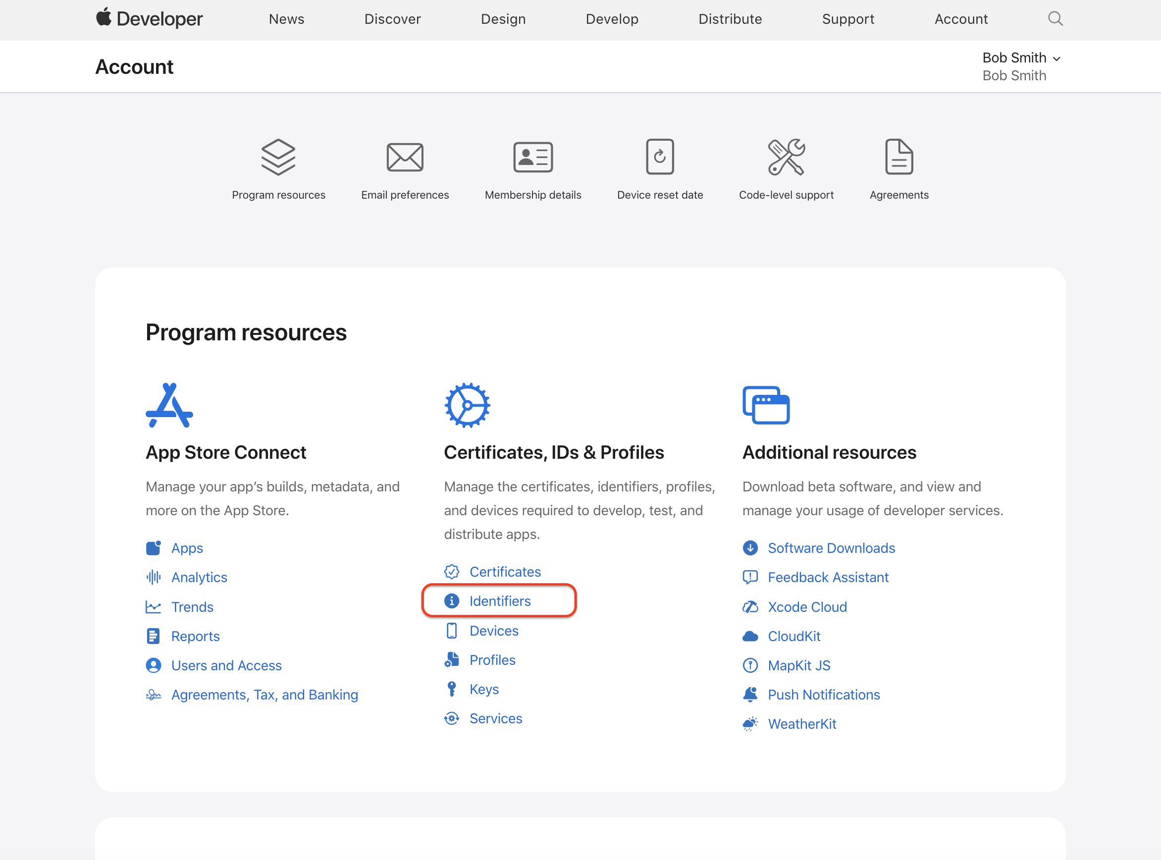Image resolution: width=1161 pixels, height=860 pixels.
Task: Click the Services gear icon
Action: click(x=452, y=718)
